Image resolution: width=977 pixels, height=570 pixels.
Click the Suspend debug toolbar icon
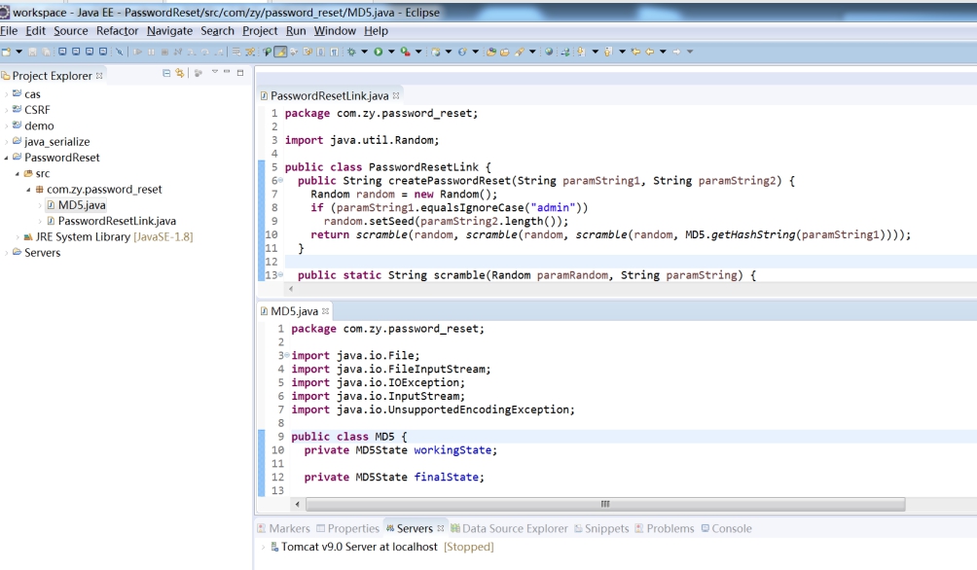152,52
